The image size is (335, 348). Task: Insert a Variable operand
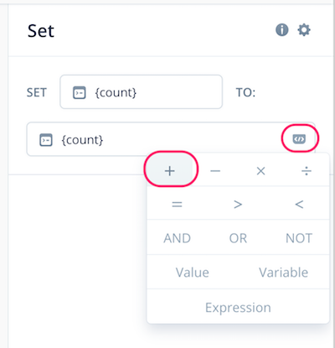point(283,273)
